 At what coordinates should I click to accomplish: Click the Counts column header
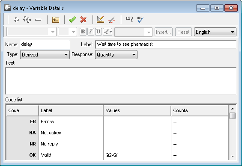tap(200, 110)
